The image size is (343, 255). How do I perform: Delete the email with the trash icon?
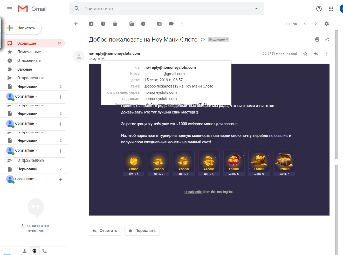(x=115, y=24)
